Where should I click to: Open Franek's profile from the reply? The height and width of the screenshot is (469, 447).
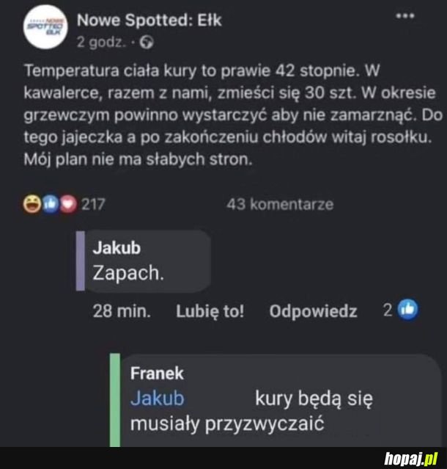[157, 373]
